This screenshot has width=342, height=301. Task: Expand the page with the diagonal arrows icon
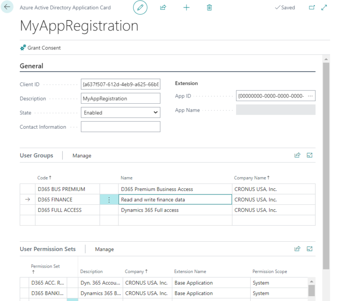click(x=324, y=8)
